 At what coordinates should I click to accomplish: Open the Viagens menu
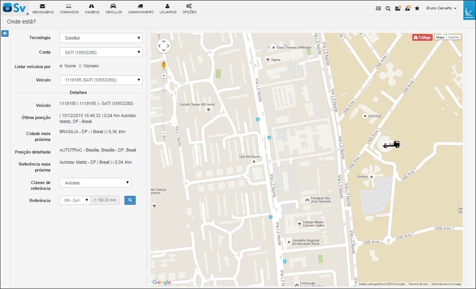[x=92, y=9]
